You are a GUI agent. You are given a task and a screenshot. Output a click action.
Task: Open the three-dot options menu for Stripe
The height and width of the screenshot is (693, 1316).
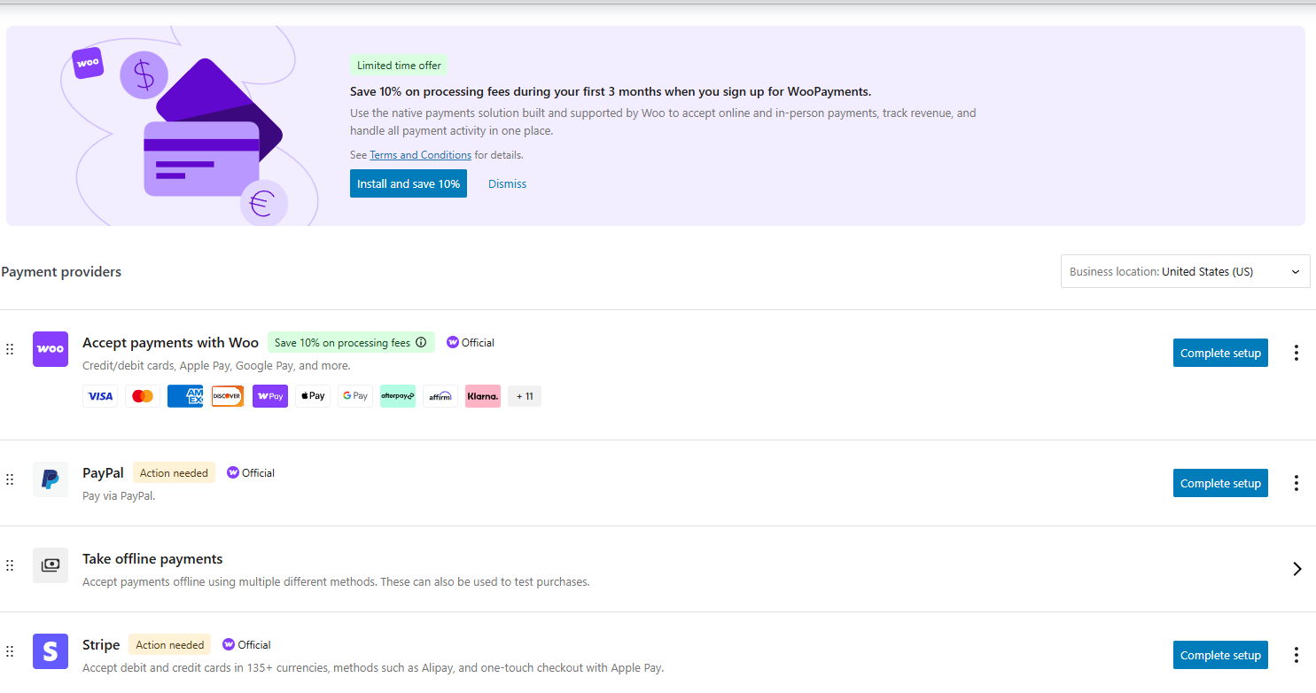tap(1296, 655)
